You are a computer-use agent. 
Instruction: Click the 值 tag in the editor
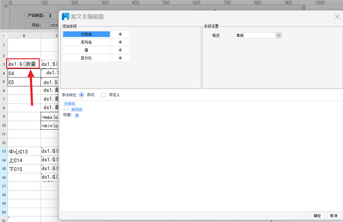tap(77, 115)
